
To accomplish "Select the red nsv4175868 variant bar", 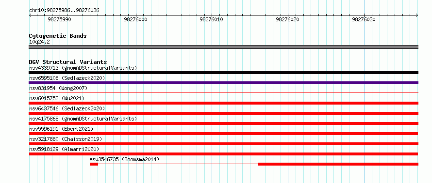I will (223, 123).
